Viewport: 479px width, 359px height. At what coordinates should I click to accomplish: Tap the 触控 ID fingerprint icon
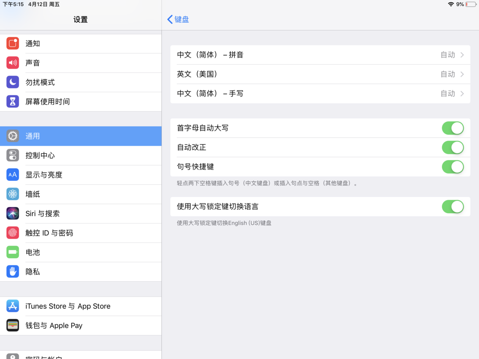point(12,233)
